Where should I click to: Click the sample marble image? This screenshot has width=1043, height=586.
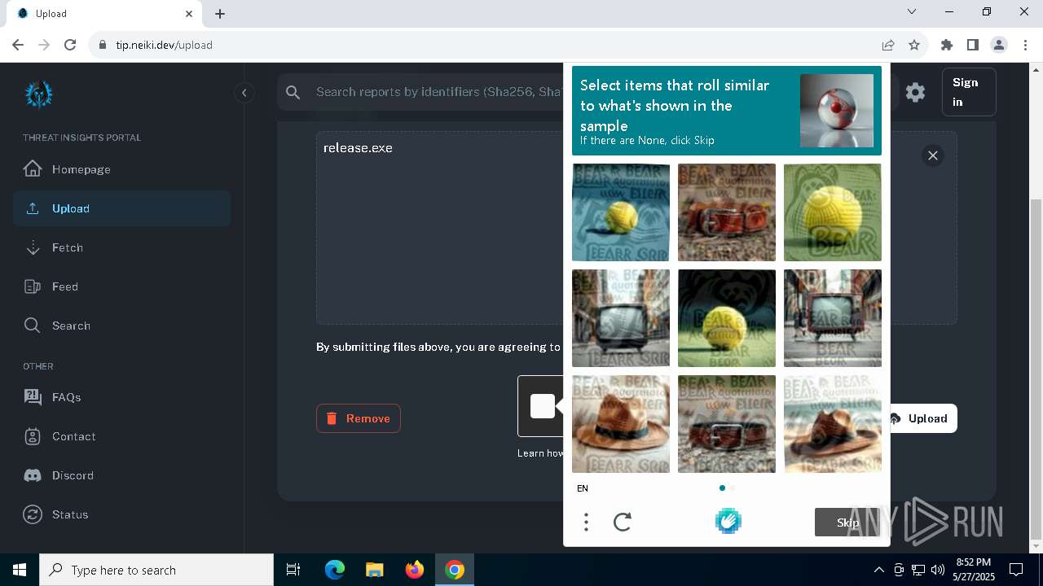click(x=837, y=111)
